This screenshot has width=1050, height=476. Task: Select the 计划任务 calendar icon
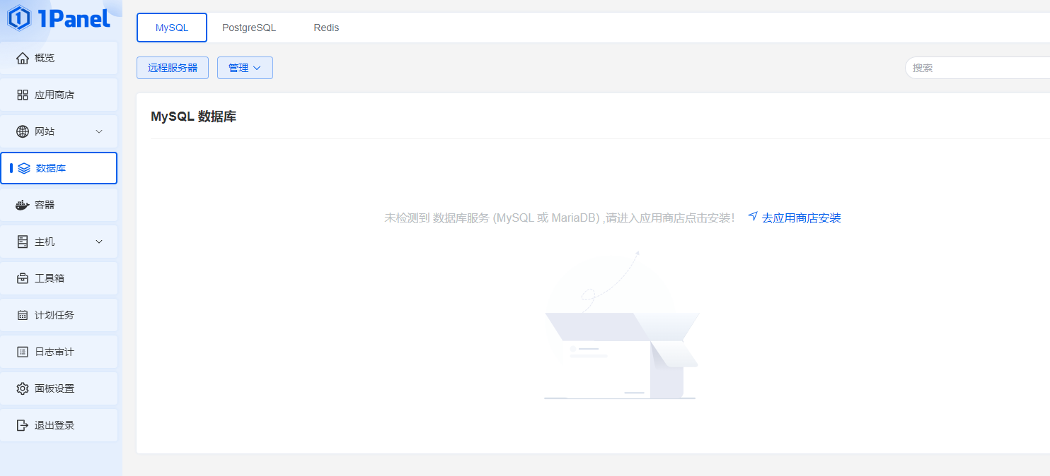coord(23,315)
